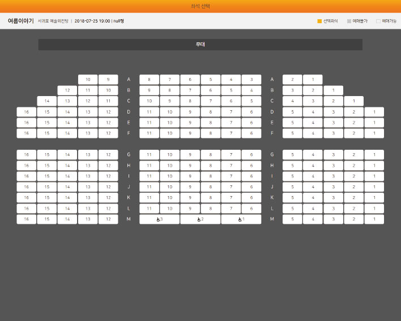Pick seat 3 in row K
The width and height of the screenshot is (401, 321).
333,198
